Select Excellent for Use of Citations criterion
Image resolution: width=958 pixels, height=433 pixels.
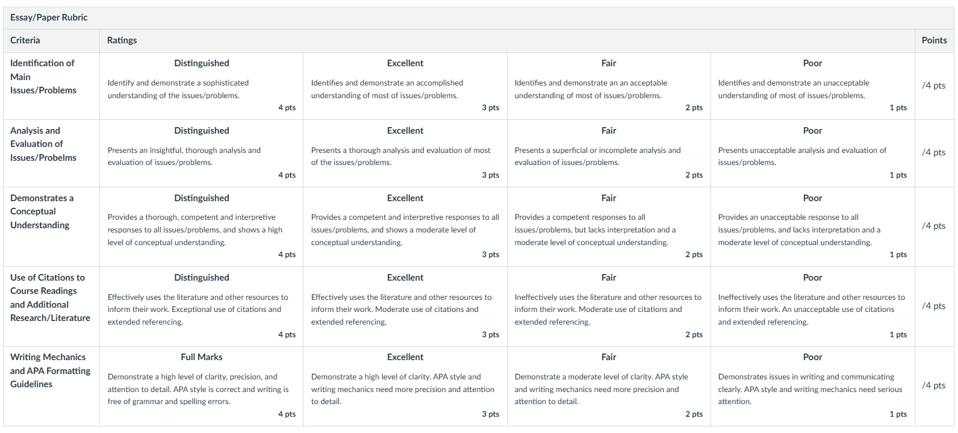[x=405, y=306]
